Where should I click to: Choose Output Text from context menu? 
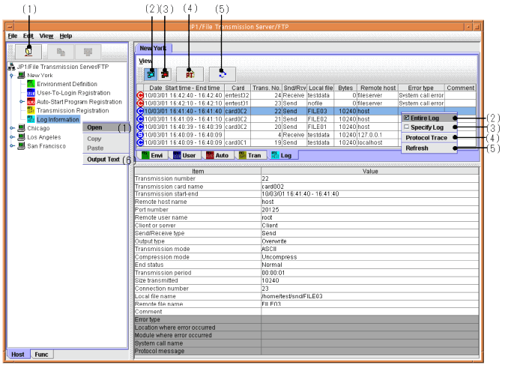pos(103,160)
